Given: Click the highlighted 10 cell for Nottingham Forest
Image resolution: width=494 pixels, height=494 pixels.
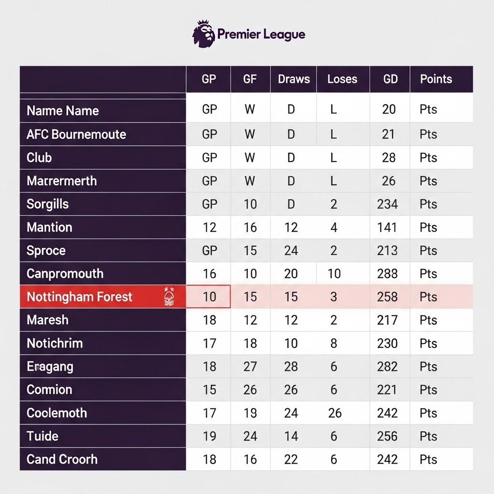Looking at the screenshot, I should [209, 297].
